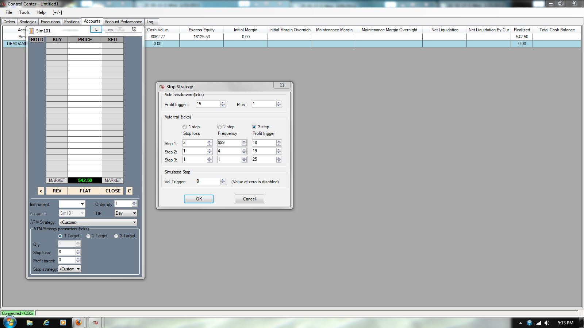
Task: Click the [+/-] menu item
Action: point(57,12)
